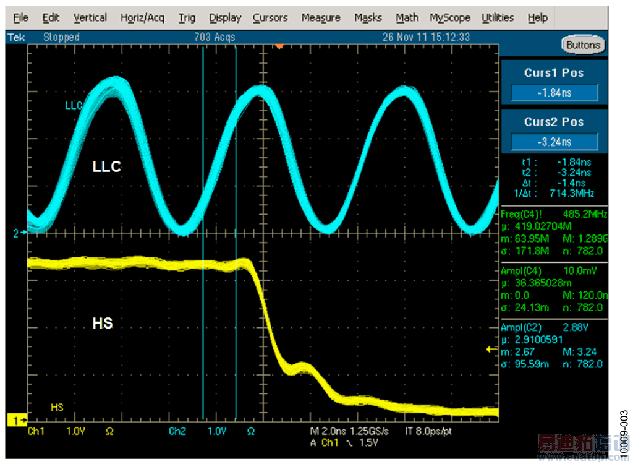Toggle Ch1 display via its status bar label

(35, 431)
